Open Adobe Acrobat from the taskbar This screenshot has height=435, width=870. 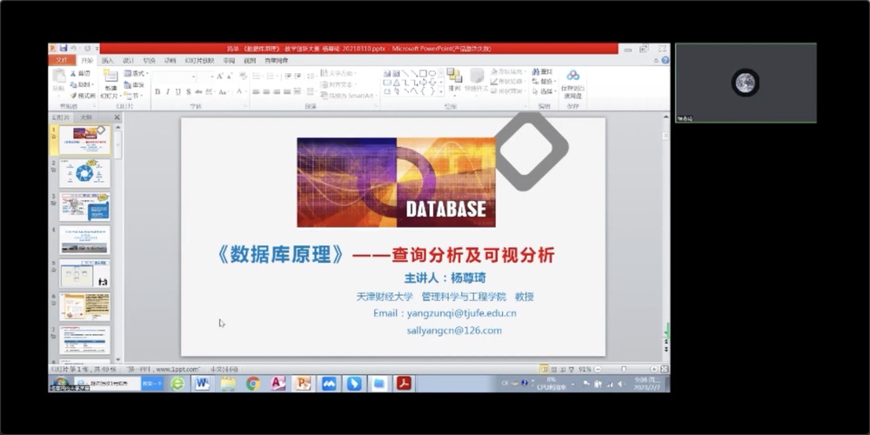404,383
